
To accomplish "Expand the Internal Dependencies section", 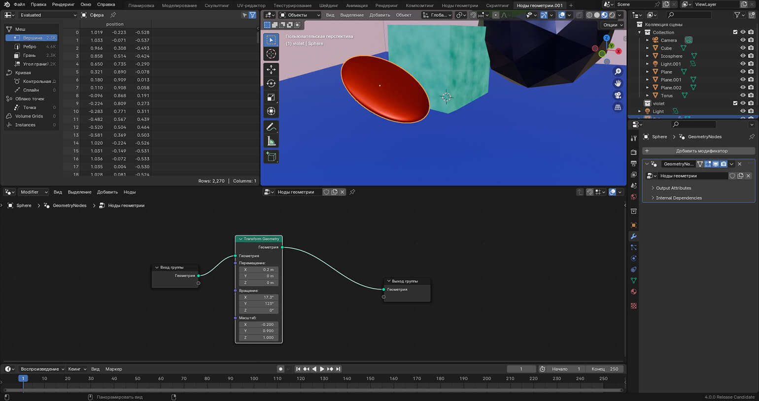I will pos(678,198).
